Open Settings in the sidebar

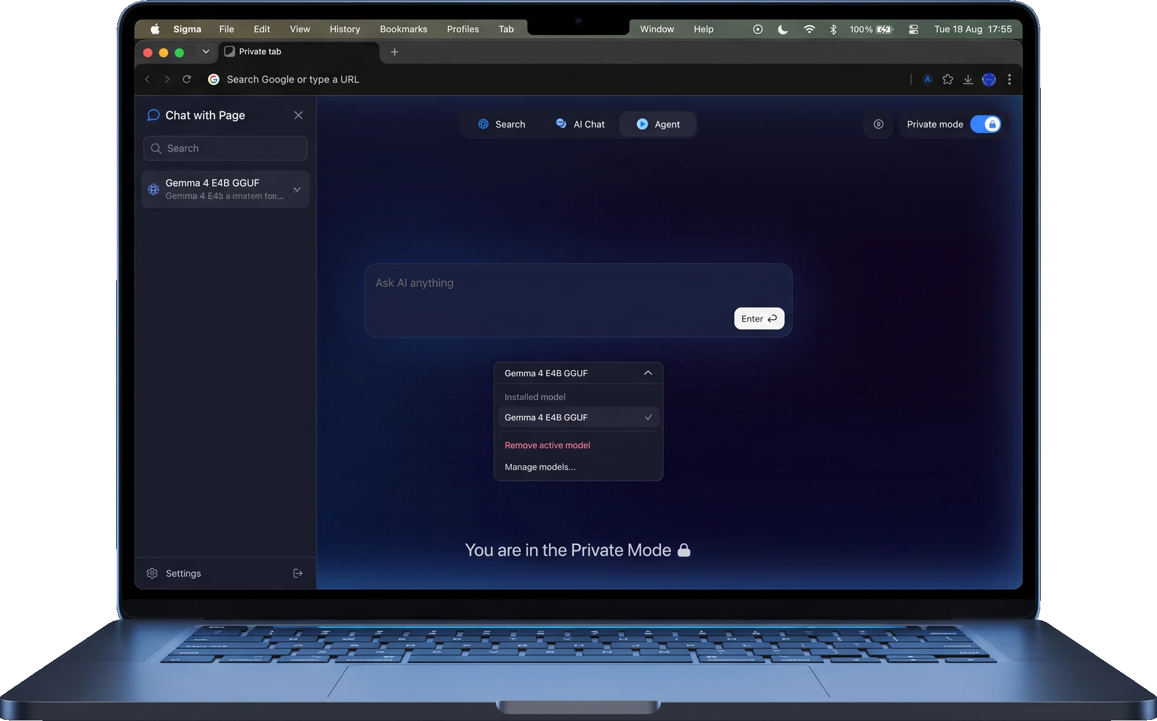tap(183, 573)
